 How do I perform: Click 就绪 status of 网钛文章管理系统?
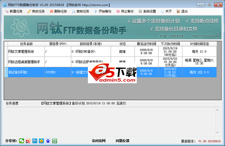pos(123,51)
